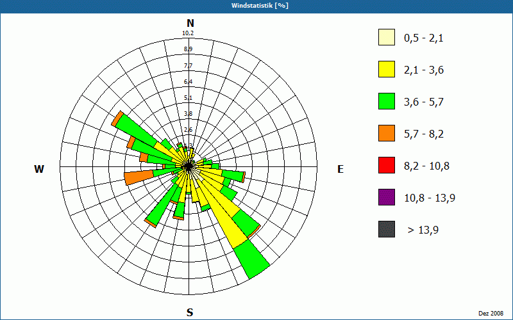Screen dimensions: 513x320
Task: Click the 'Windstatistik [%]' title bar text
Action: pyautogui.click(x=260, y=6)
